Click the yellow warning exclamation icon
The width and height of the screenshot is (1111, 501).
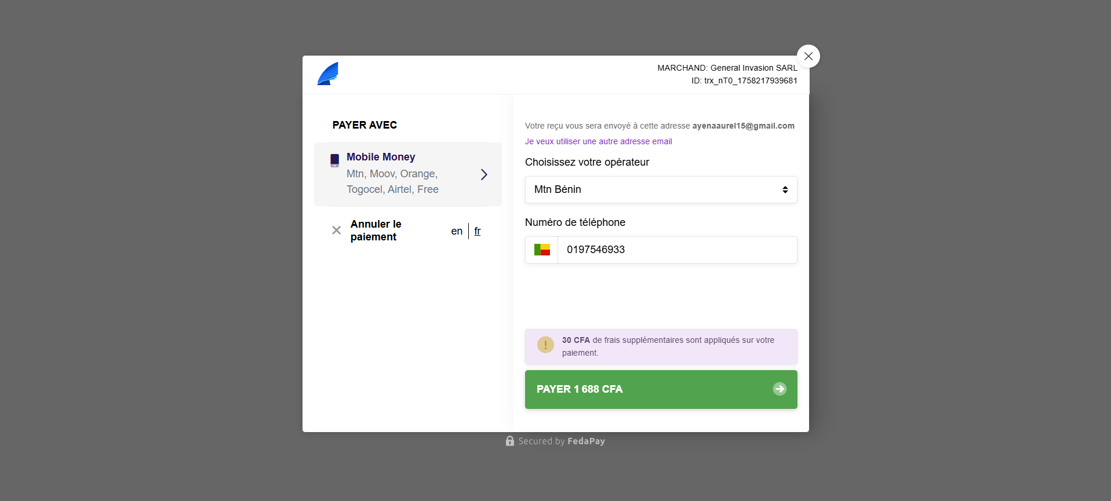click(545, 345)
